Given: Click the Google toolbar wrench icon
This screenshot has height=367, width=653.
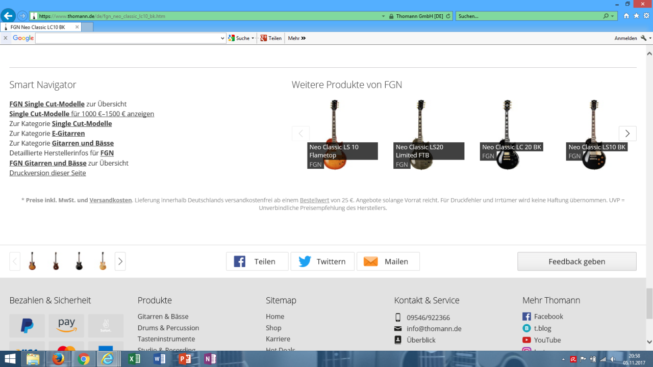Looking at the screenshot, I should pyautogui.click(x=644, y=38).
